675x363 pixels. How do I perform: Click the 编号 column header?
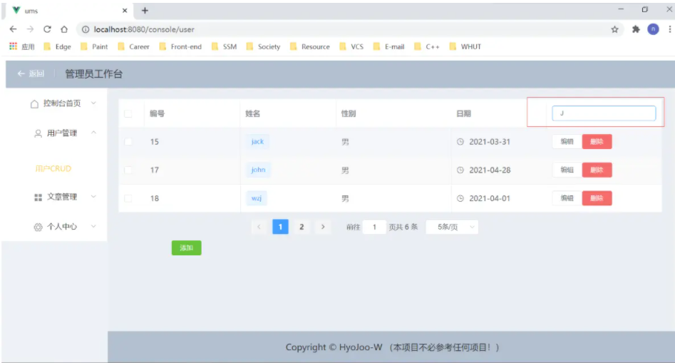(157, 113)
